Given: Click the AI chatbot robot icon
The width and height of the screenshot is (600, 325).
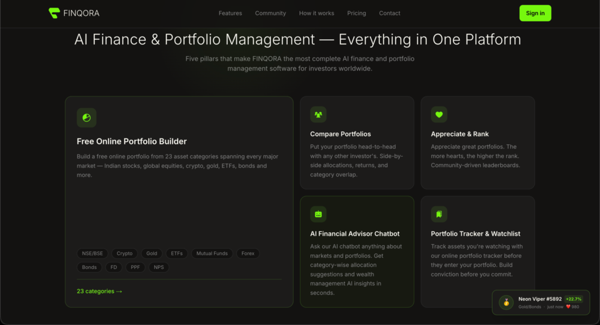Looking at the screenshot, I should click(318, 215).
